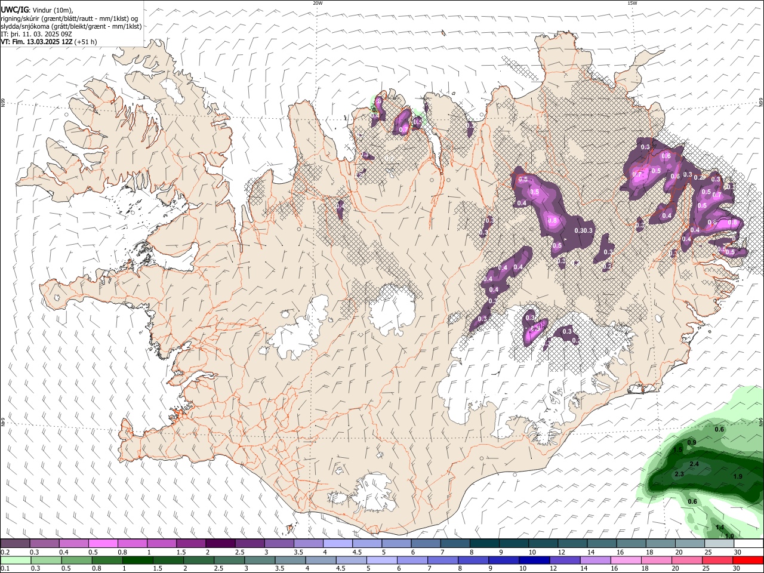Click the light pink 16–18 swatch in lower legend
The width and height of the screenshot is (764, 573).
coord(626,560)
